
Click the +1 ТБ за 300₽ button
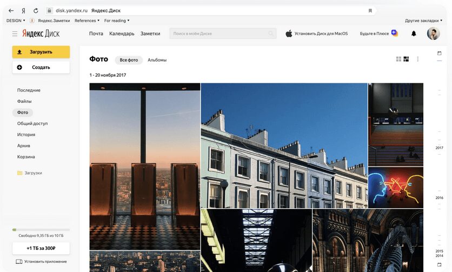tap(41, 248)
